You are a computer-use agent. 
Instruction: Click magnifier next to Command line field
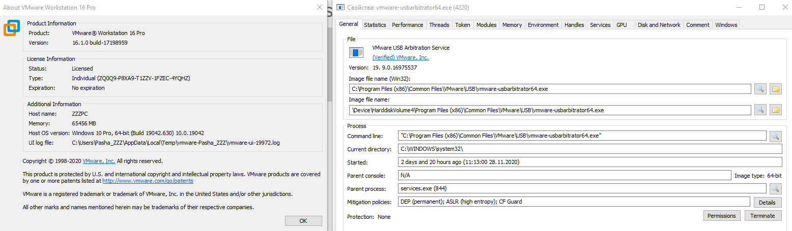(x=775, y=136)
